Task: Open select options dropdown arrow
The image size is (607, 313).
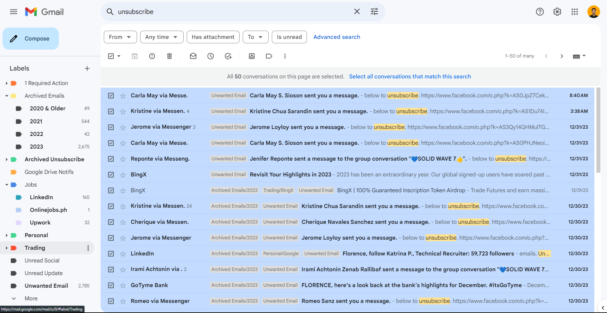Action: click(119, 56)
